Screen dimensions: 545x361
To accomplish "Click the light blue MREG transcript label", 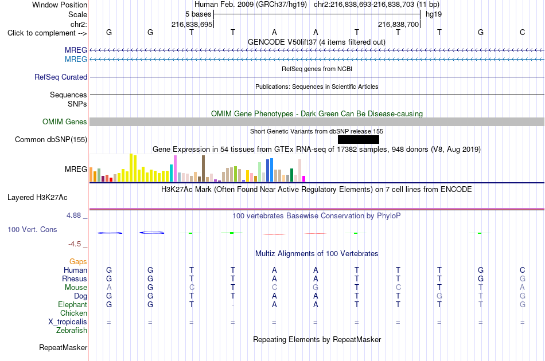I will (76, 60).
